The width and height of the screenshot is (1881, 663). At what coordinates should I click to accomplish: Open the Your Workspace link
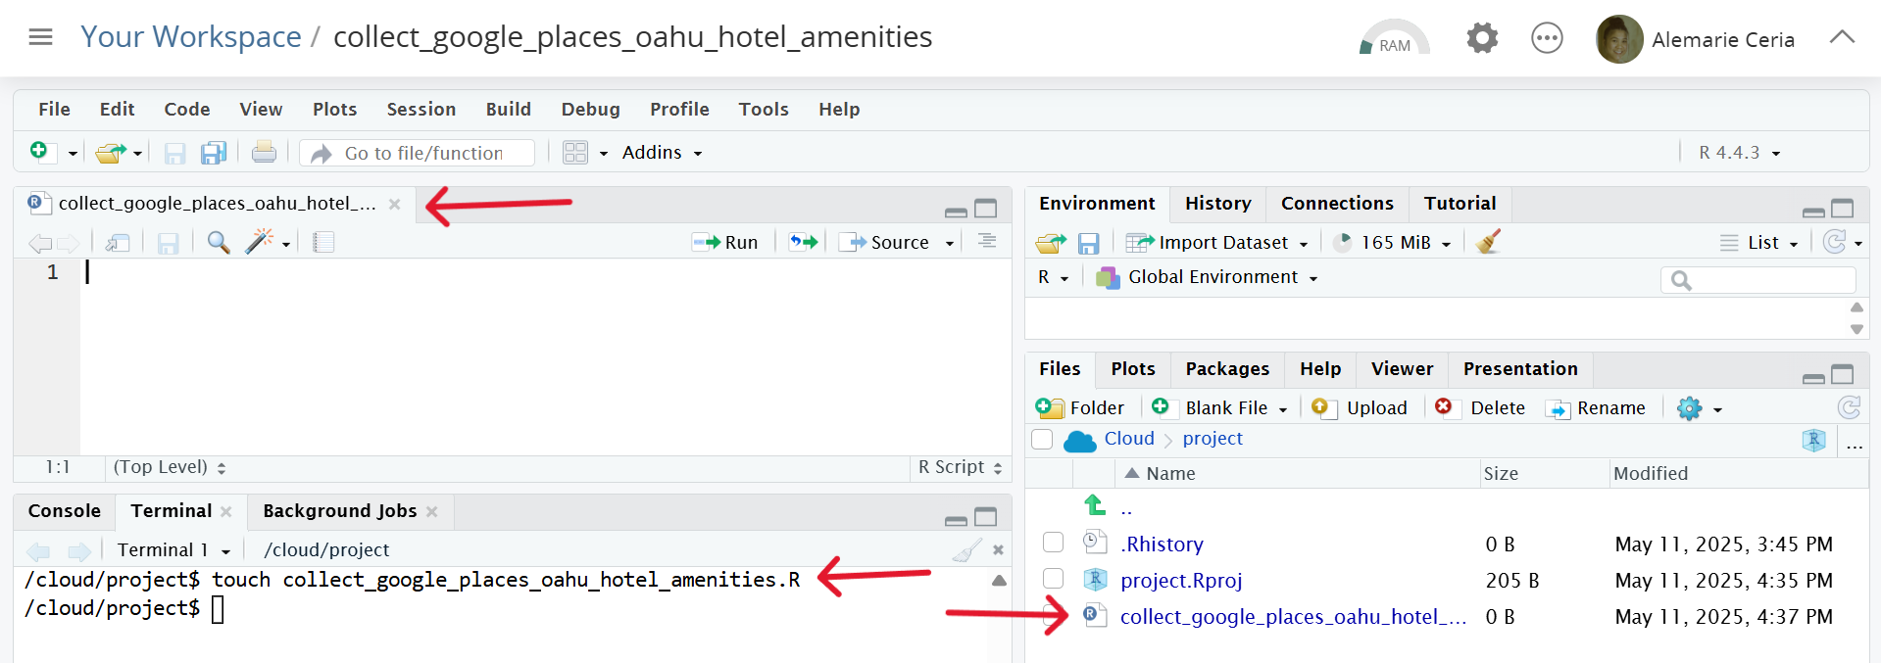coord(191,37)
